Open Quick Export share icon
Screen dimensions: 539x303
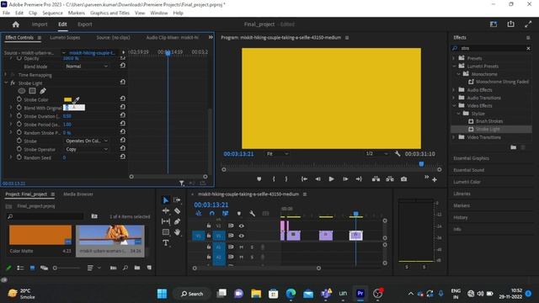point(511,24)
